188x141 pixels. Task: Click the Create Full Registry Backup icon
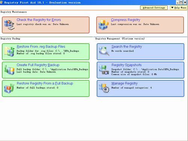point(9,70)
